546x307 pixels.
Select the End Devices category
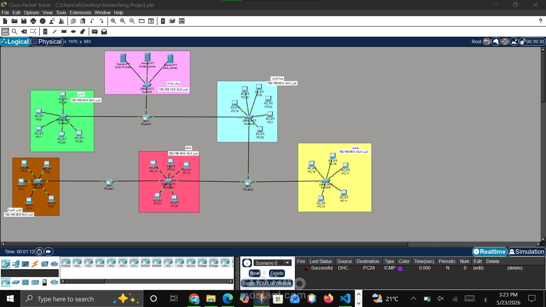pyautogui.click(x=16, y=264)
